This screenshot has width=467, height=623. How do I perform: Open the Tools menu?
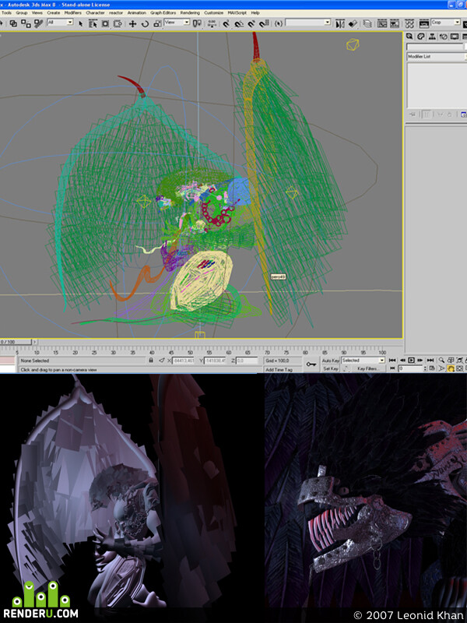click(x=6, y=12)
